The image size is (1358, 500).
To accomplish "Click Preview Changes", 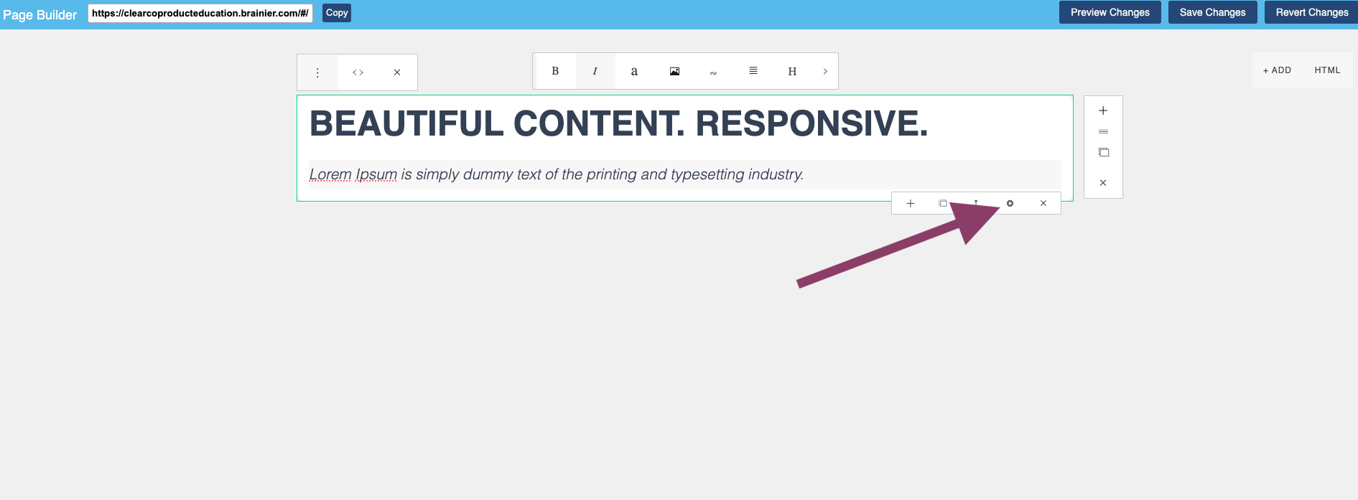I will point(1110,12).
